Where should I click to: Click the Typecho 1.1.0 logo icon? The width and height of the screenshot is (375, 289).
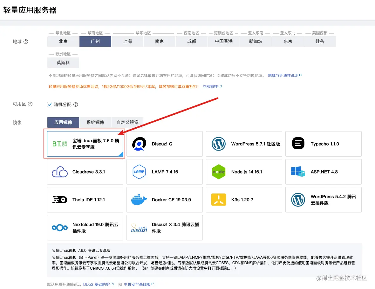point(298,143)
